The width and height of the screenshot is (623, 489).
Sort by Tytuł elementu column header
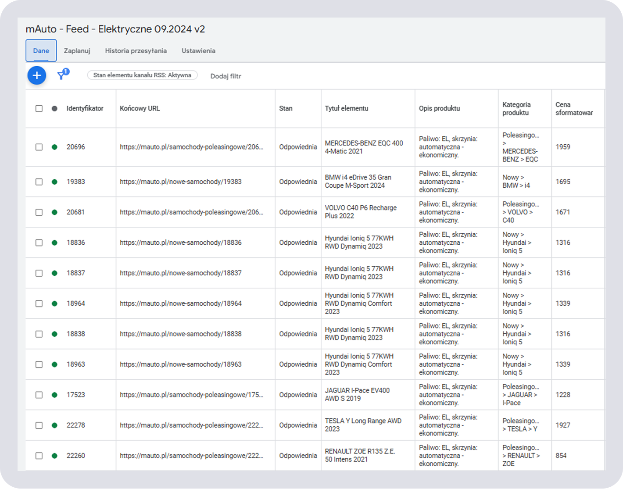[x=346, y=109]
